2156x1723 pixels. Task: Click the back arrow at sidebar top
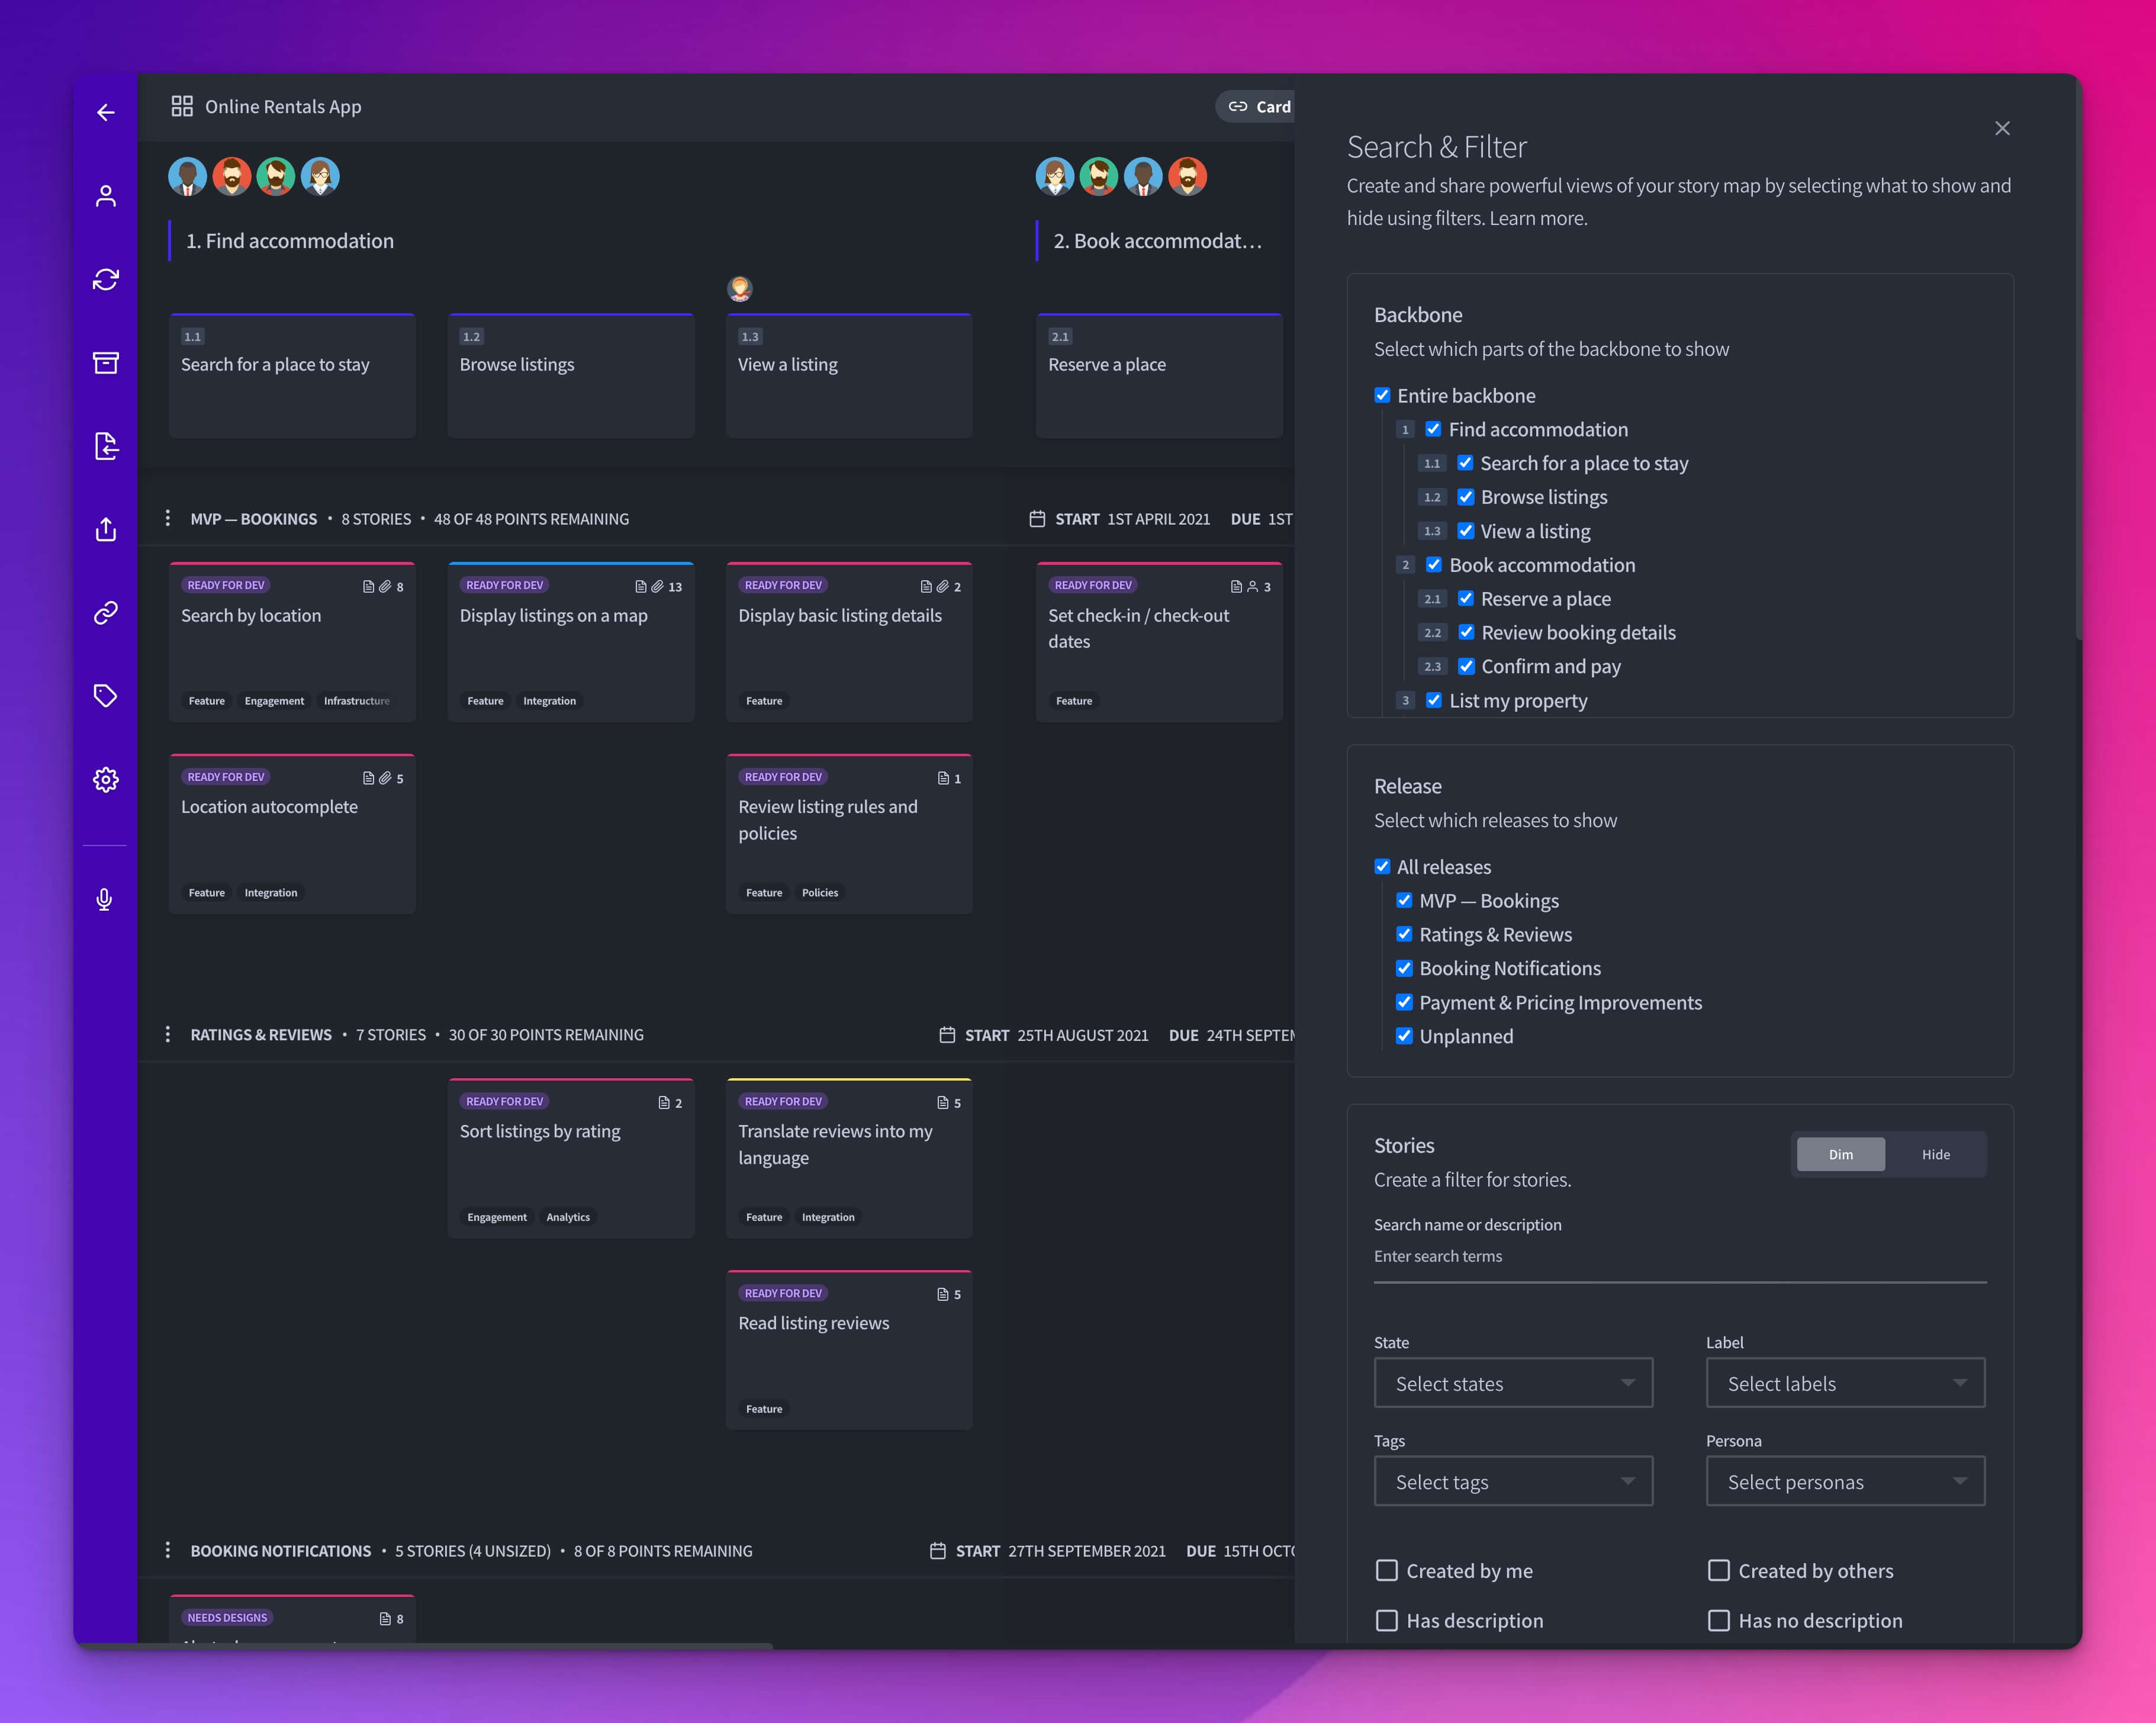105,112
